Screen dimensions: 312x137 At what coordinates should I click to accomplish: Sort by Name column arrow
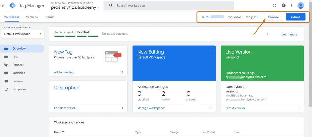point(63,132)
